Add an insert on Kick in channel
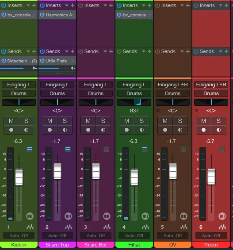Screen dimensions: 233x250 [x=34, y=5]
